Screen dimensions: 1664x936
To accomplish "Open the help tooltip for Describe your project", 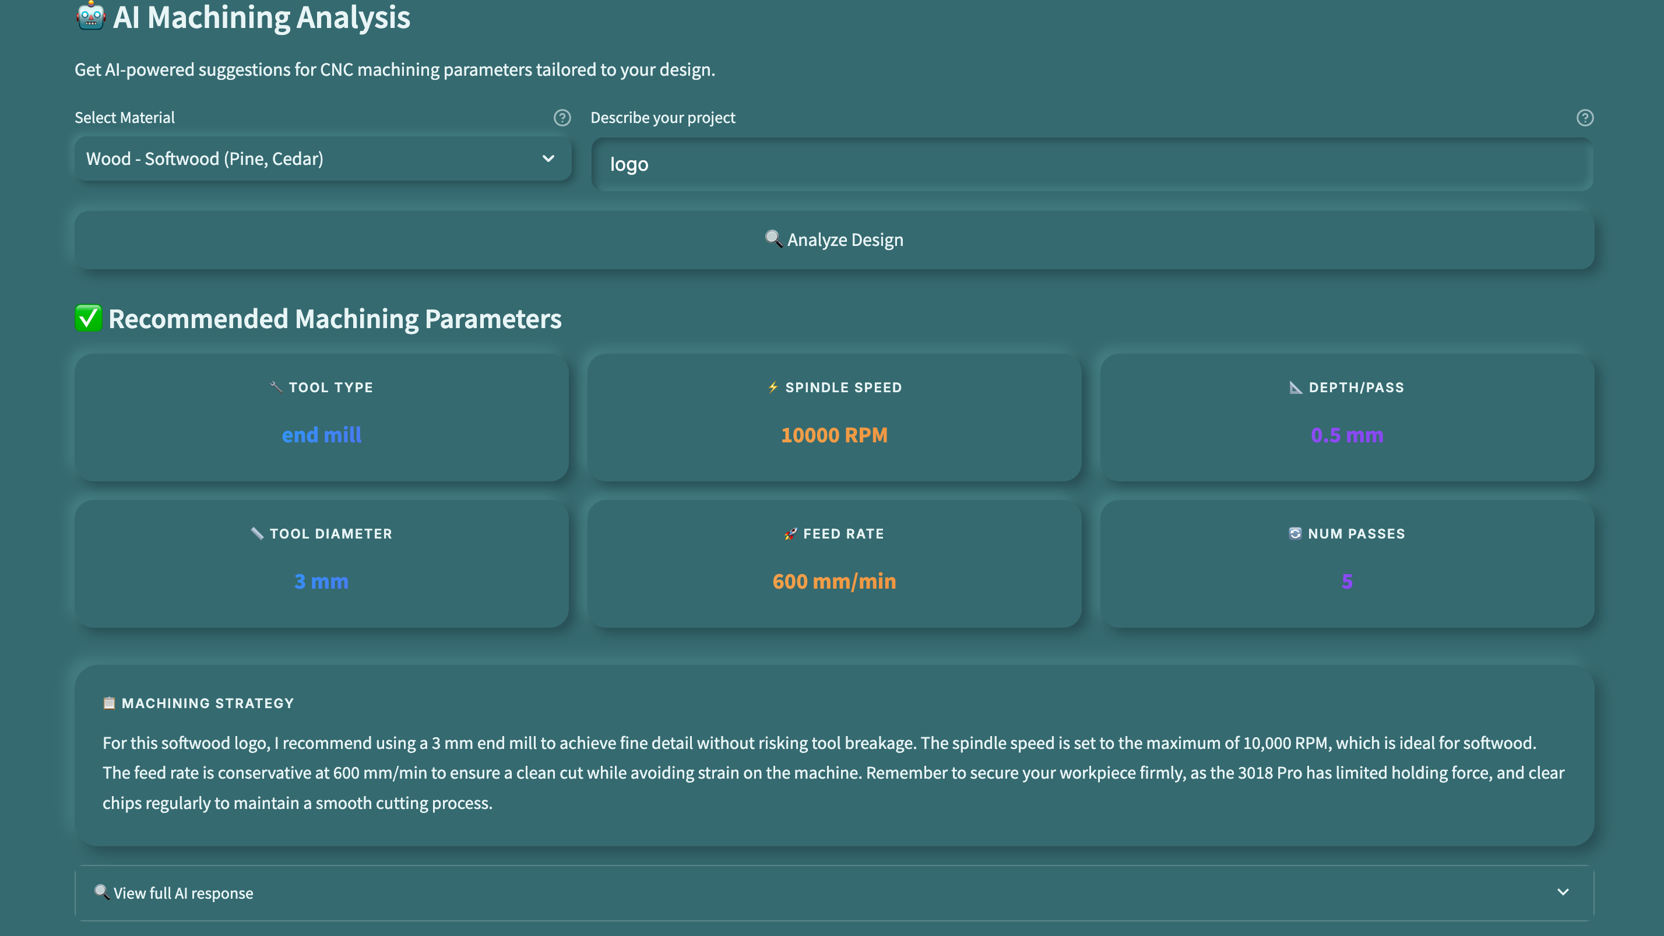I will point(1585,118).
